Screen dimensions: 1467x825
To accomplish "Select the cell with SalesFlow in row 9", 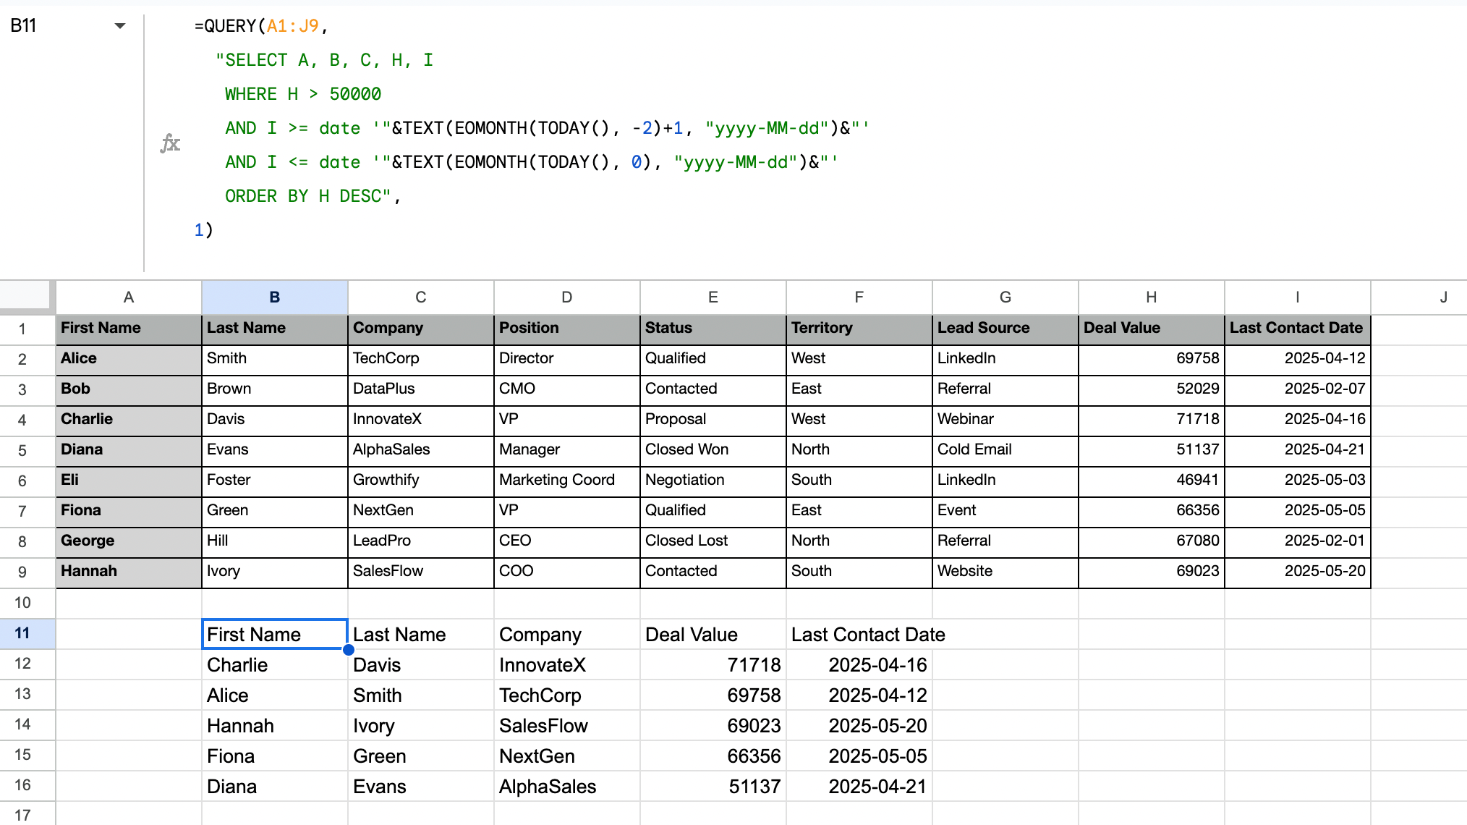I will [420, 571].
